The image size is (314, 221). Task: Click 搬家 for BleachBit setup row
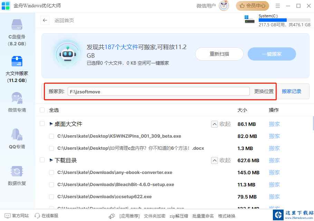tap(274, 184)
